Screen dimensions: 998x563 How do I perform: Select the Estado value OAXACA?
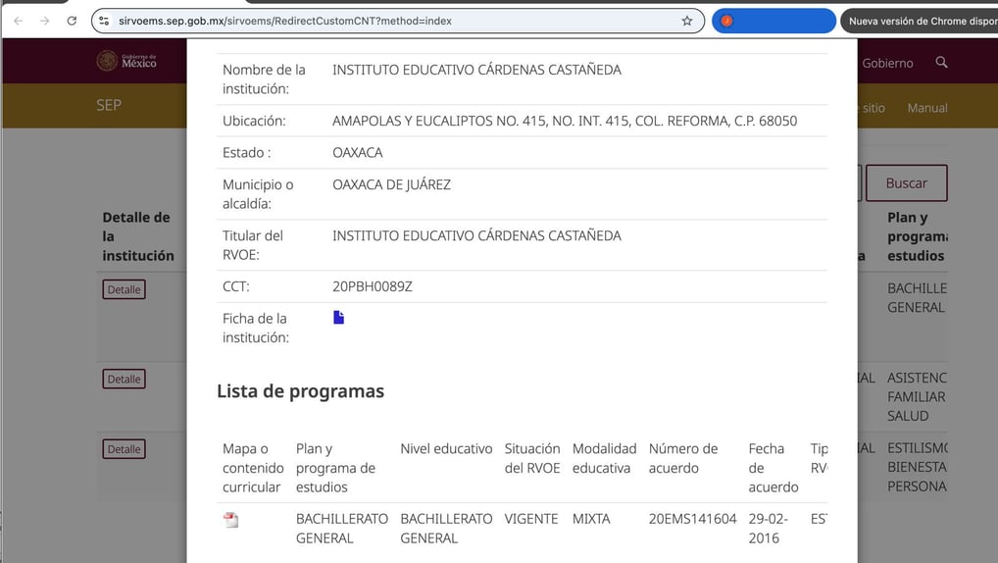[x=358, y=153]
